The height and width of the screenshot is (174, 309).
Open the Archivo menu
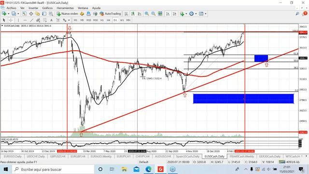point(12,8)
